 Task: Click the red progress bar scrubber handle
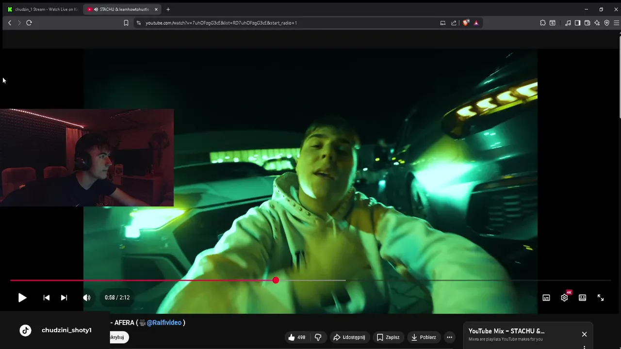coord(276,280)
